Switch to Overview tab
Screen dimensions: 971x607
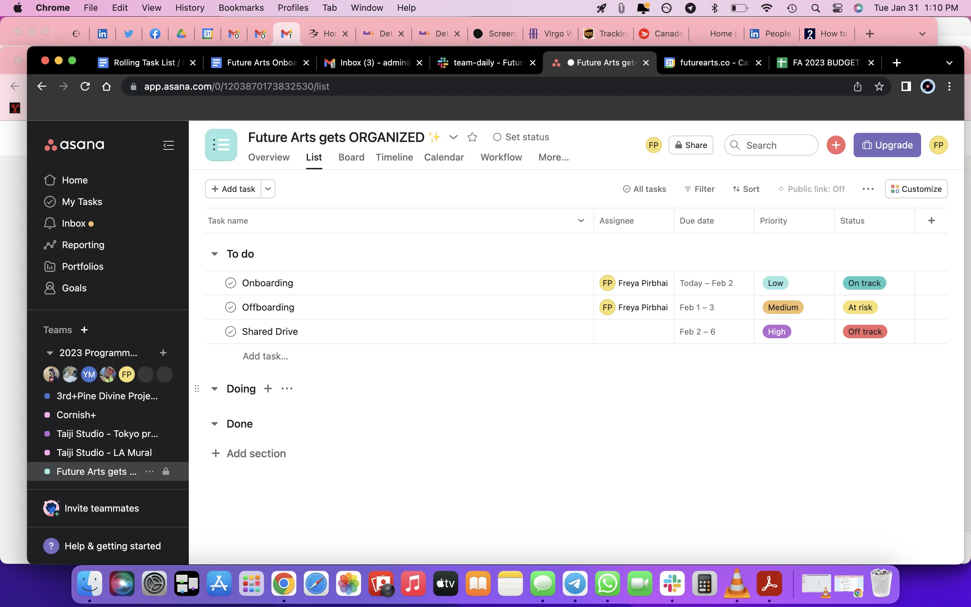coord(268,157)
